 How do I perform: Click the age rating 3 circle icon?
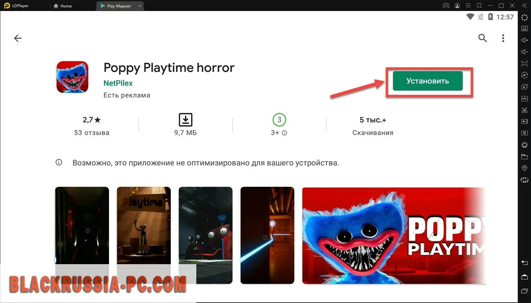[279, 120]
